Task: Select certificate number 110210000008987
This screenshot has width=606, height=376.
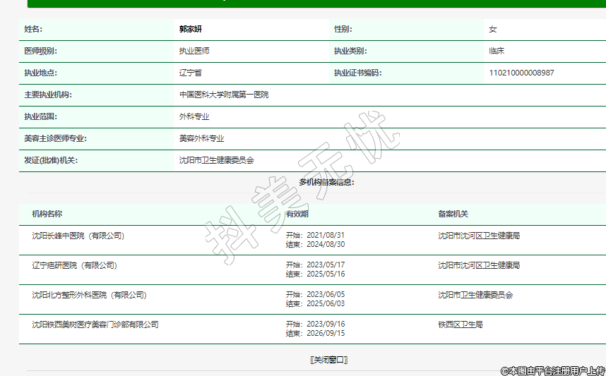Action: (x=521, y=73)
